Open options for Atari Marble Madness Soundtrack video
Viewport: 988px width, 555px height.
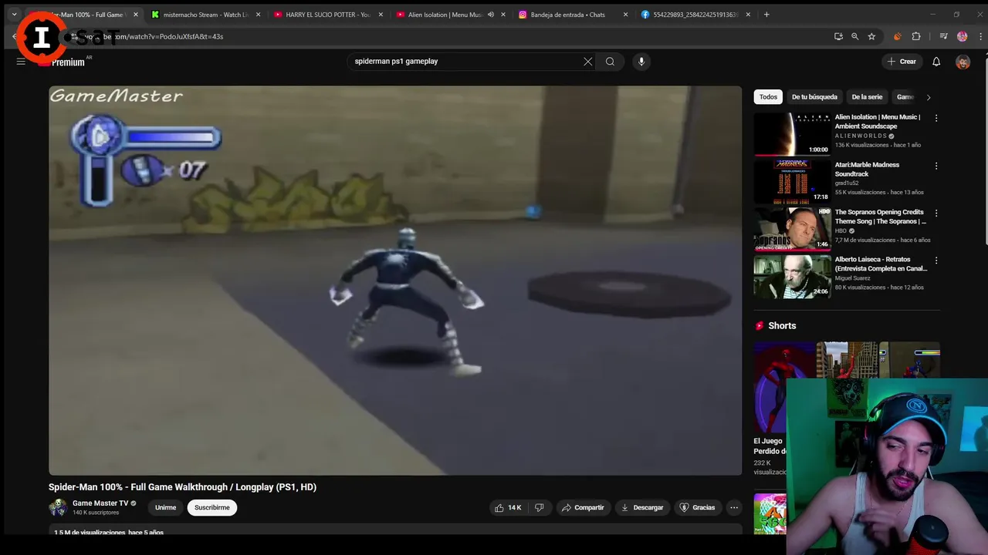tap(936, 166)
